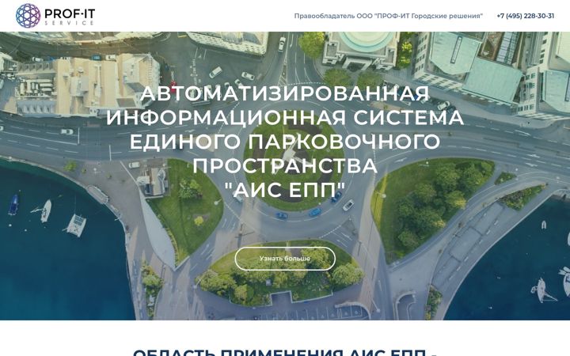570x356 pixels.
Task: Click the section heading "ОБЛАСТЬ ПРИМЕНЕНИЯ АИС ЕПП"
Action: point(285,352)
